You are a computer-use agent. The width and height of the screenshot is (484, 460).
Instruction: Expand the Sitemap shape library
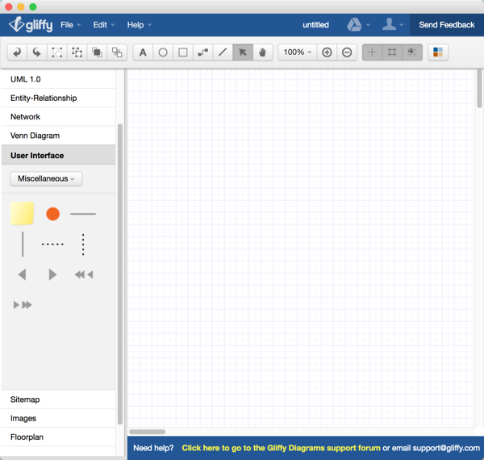coord(58,399)
